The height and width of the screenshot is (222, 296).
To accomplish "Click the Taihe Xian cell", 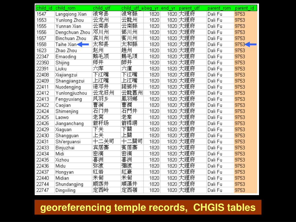I will (73, 44).
